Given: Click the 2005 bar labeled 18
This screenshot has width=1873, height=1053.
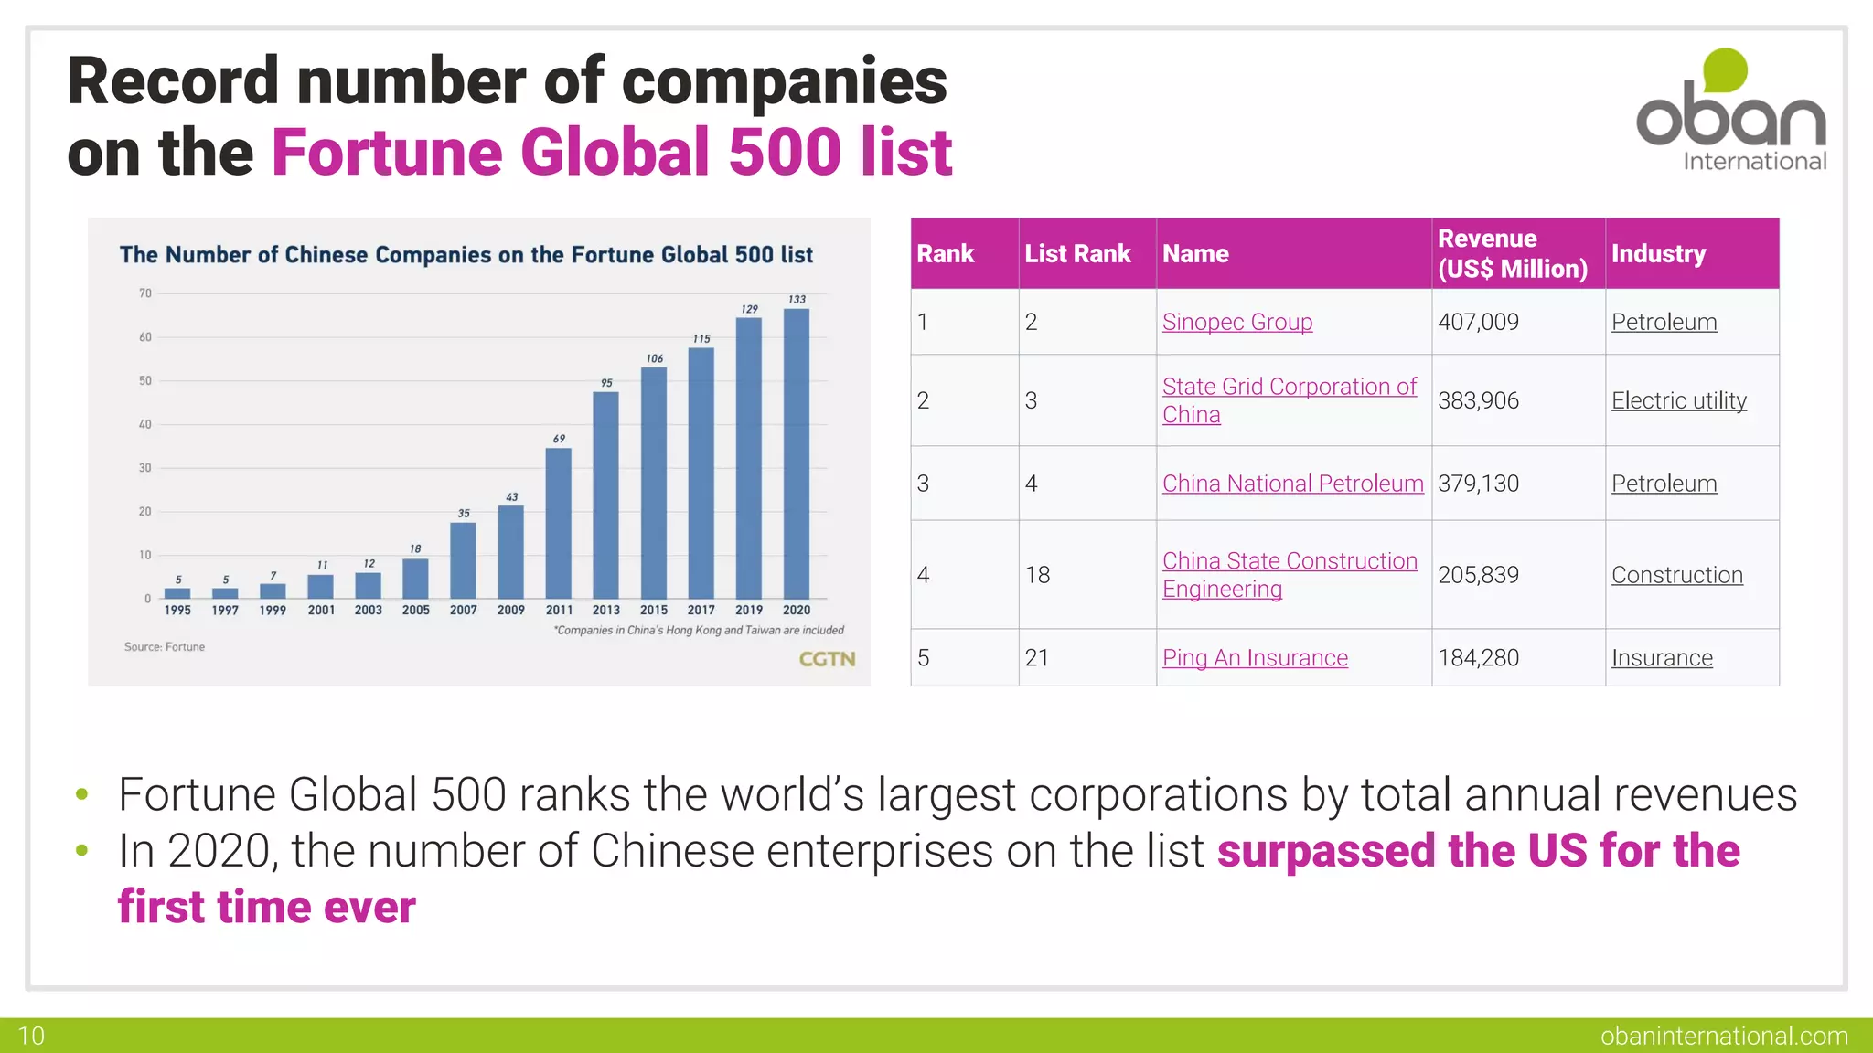Looking at the screenshot, I should point(416,580).
